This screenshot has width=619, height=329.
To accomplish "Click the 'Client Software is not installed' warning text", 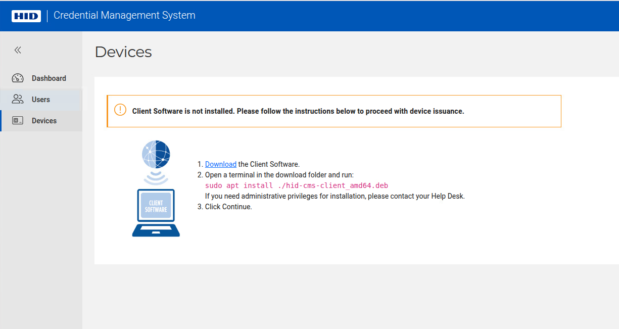I will (298, 111).
